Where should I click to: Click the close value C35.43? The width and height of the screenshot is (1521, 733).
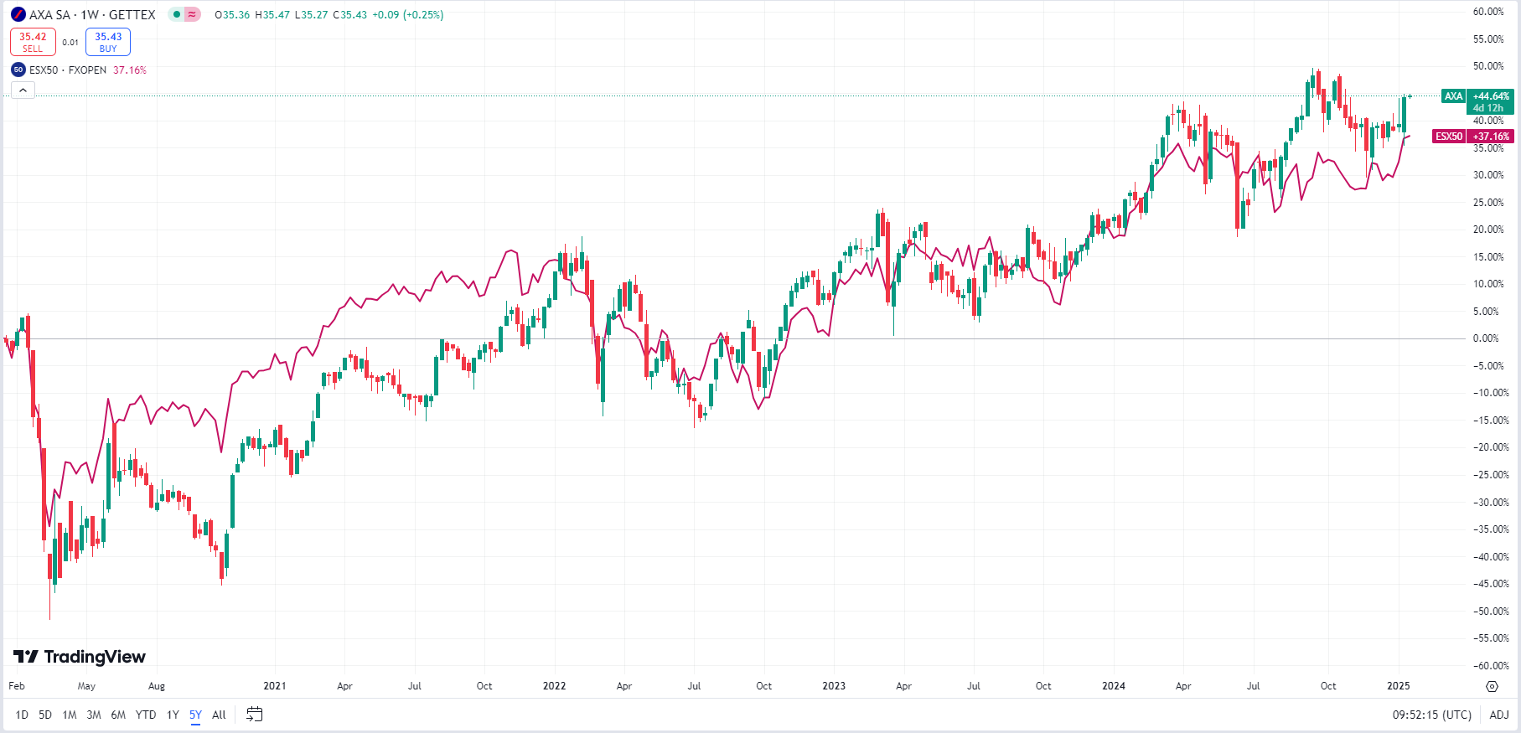(349, 14)
